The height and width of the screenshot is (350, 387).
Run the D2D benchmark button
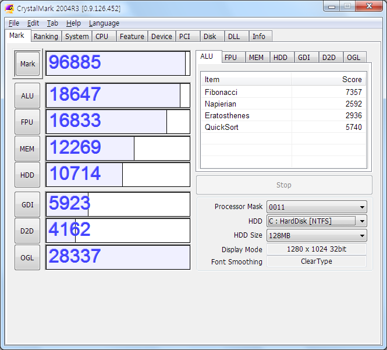pyautogui.click(x=27, y=231)
